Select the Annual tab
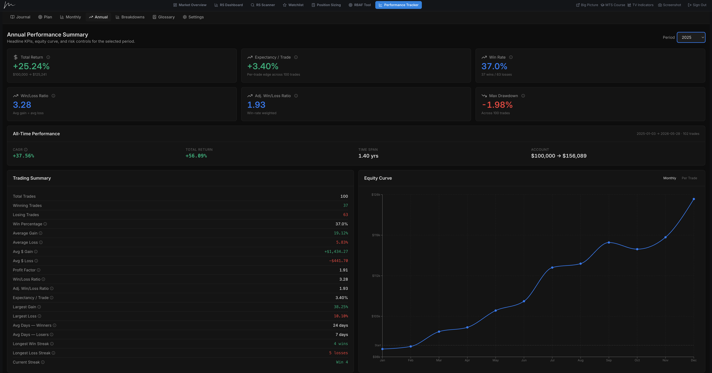The width and height of the screenshot is (712, 373). (x=98, y=17)
